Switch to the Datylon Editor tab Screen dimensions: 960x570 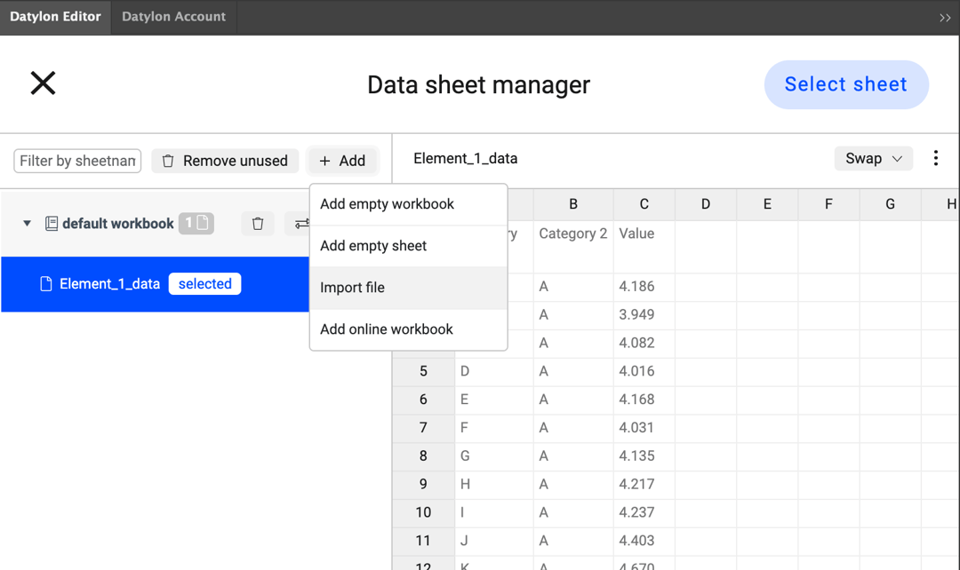click(55, 17)
